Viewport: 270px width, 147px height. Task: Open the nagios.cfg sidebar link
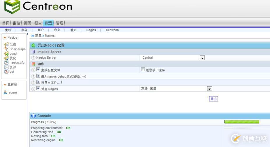17,63
